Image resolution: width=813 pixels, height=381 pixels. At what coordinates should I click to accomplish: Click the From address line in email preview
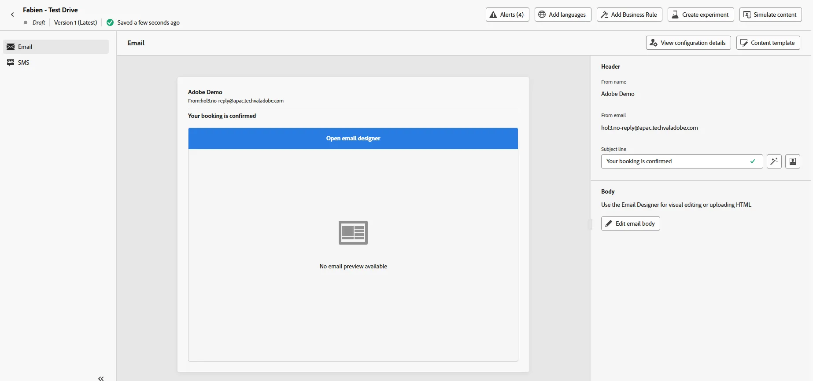point(236,101)
